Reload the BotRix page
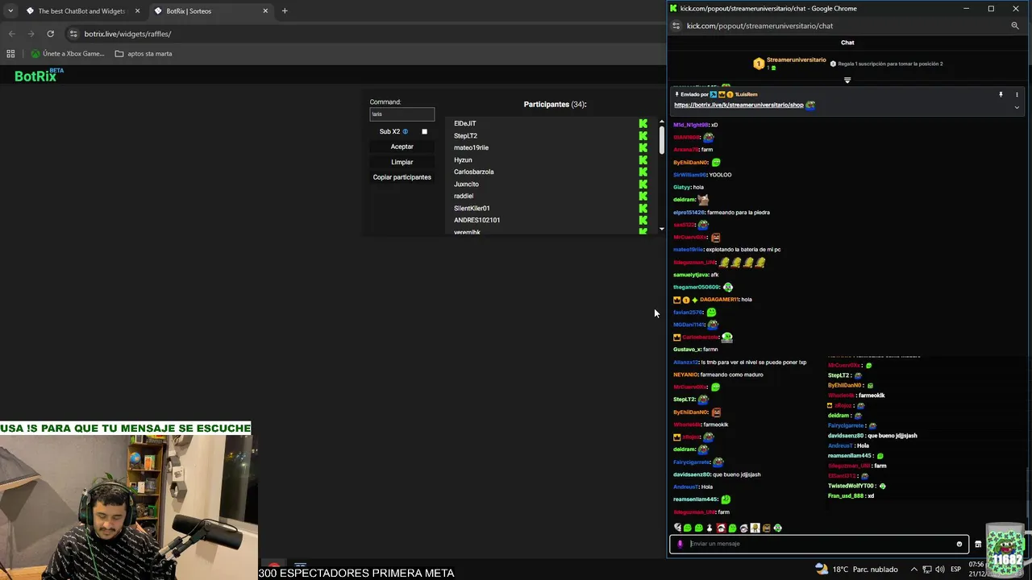The image size is (1032, 580). 50,34
